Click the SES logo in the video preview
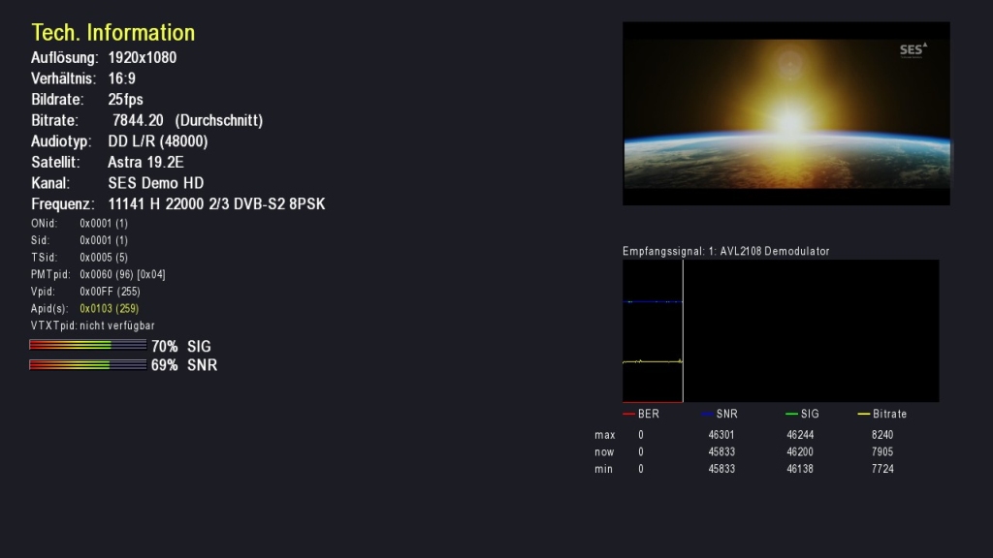993x558 pixels. click(x=913, y=50)
